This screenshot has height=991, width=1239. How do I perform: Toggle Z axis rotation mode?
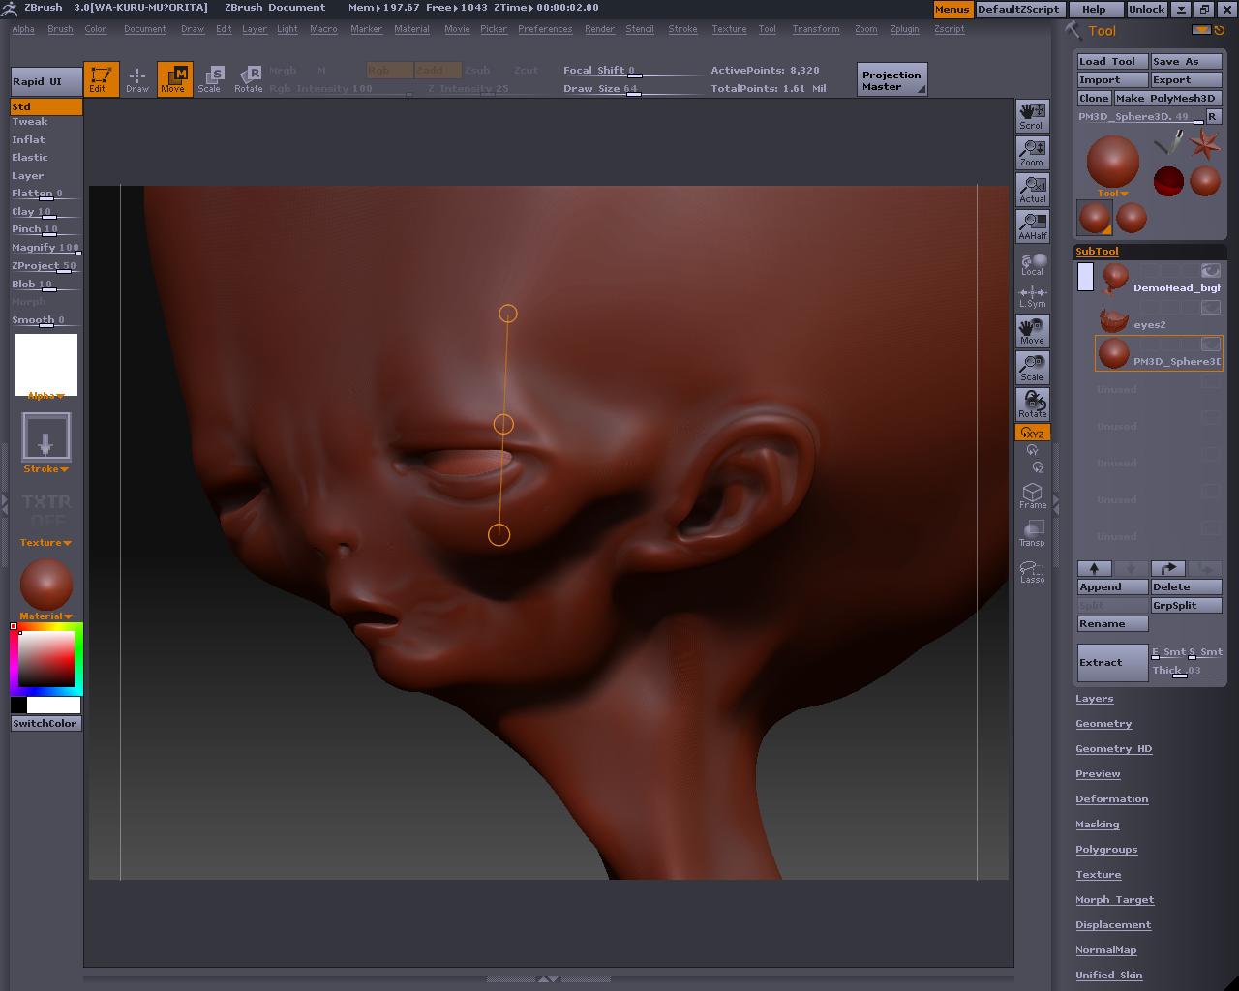1038,467
